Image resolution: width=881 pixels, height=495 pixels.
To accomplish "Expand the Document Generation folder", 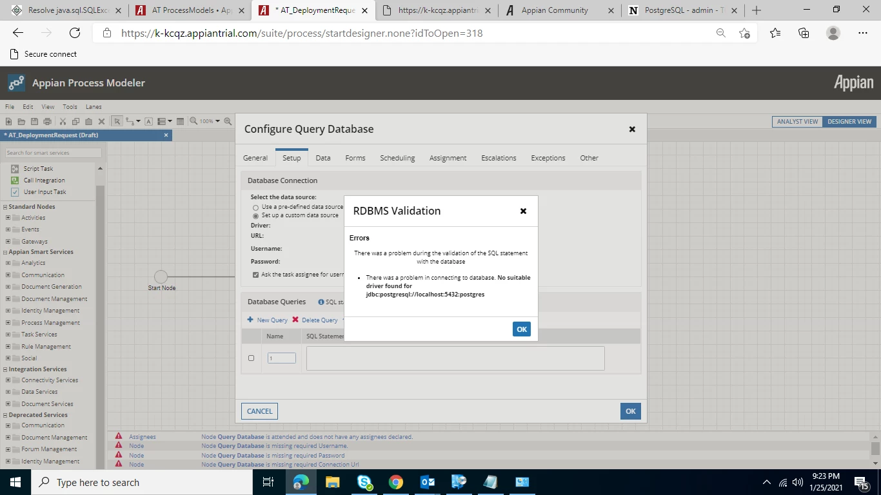I will (8, 287).
